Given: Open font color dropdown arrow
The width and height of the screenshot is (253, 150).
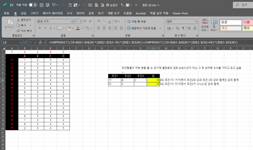Looking at the screenshot, I should click(x=82, y=28).
